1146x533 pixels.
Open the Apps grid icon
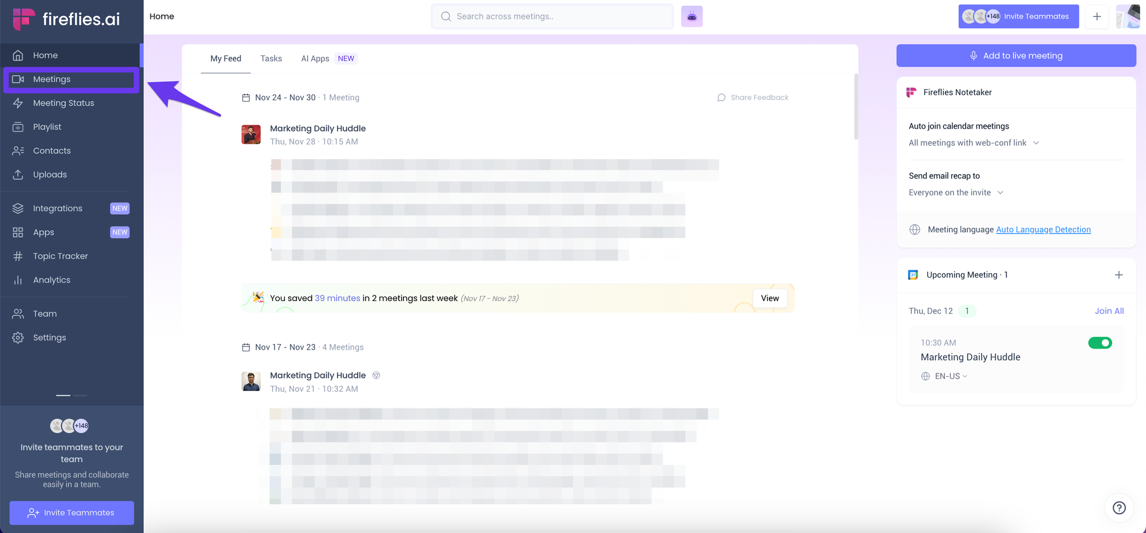(18, 232)
